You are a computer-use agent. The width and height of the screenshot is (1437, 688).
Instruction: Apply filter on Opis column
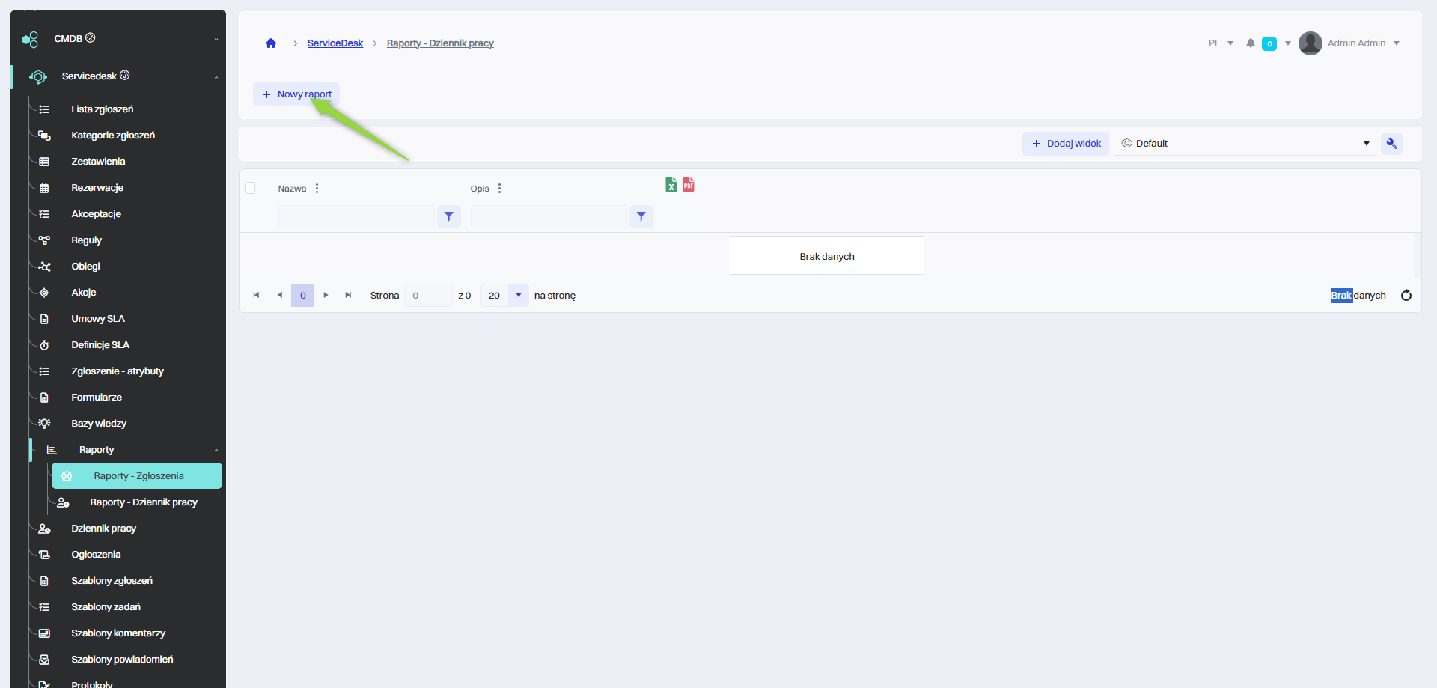(x=641, y=217)
